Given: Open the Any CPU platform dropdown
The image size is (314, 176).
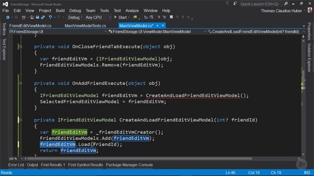Looking at the screenshot, I should point(98,18).
